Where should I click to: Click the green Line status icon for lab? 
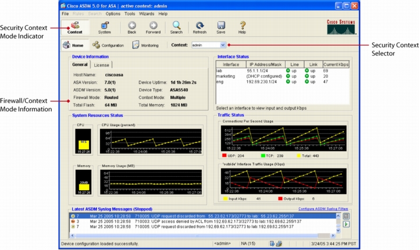tap(288, 71)
